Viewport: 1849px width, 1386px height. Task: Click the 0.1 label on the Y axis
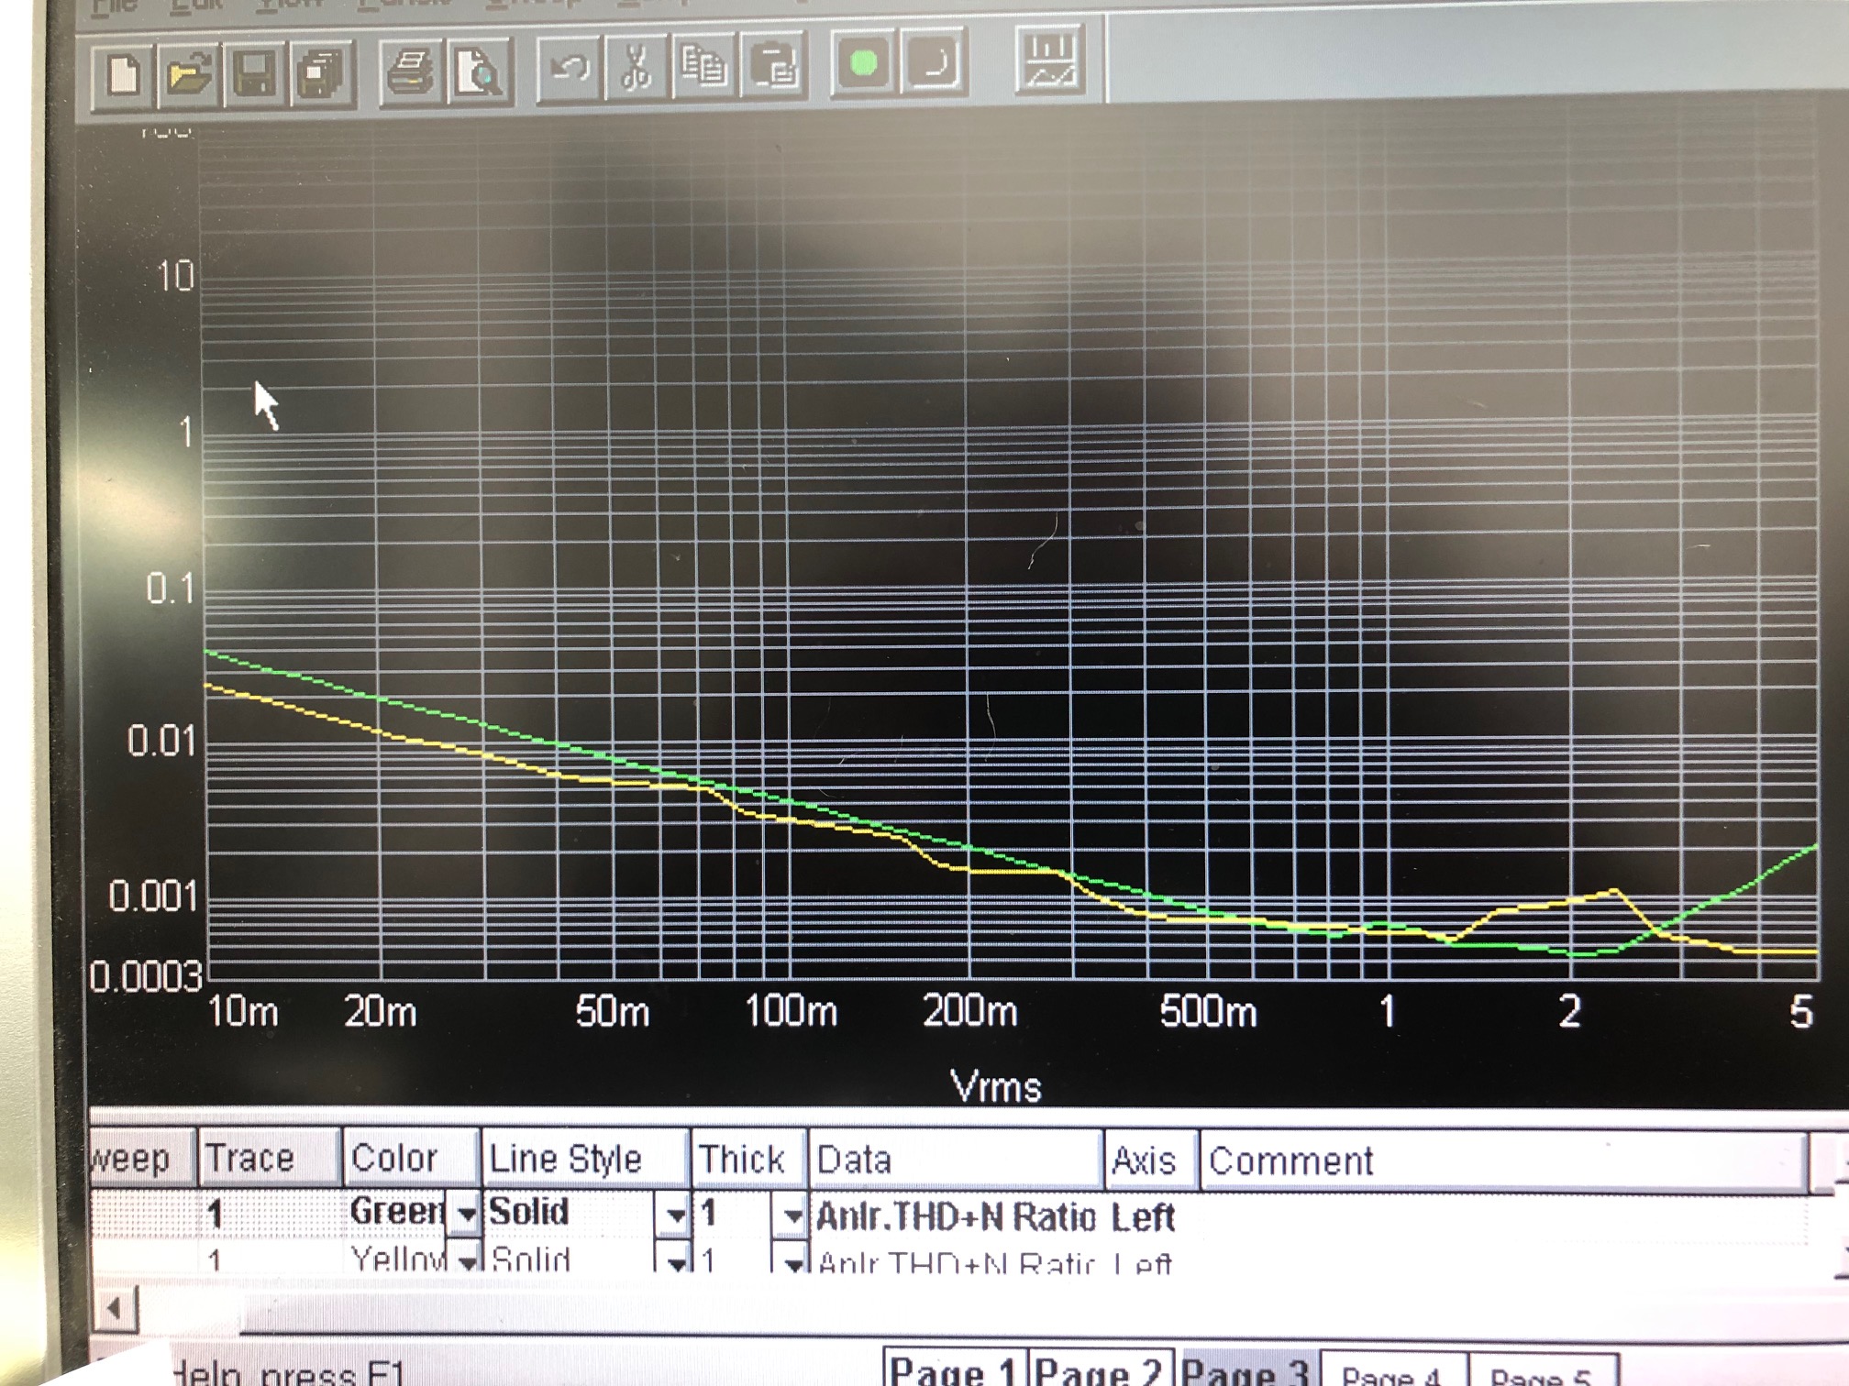[x=172, y=588]
